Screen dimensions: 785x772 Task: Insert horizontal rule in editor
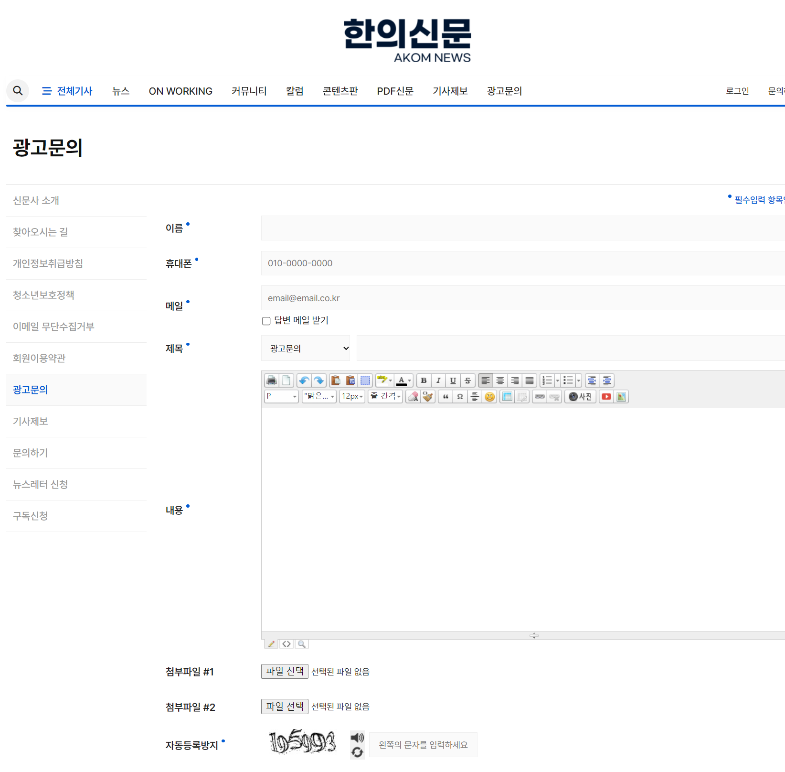coord(475,396)
